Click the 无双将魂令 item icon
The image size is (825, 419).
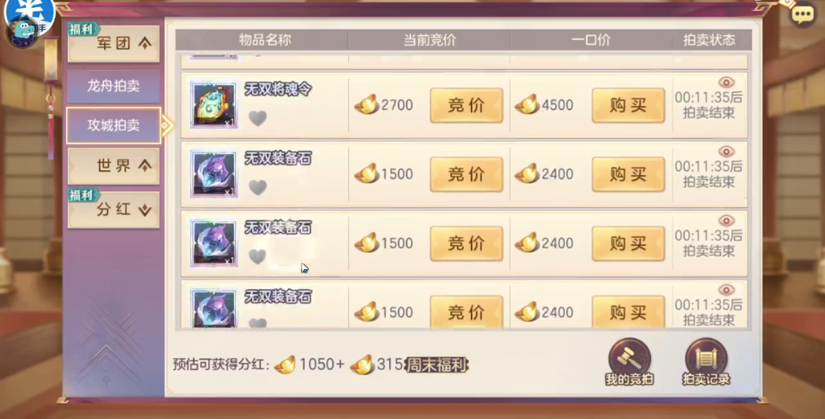click(213, 105)
